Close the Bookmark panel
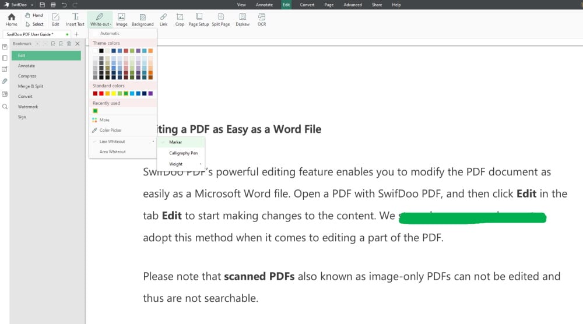This screenshot has width=583, height=324. pyautogui.click(x=78, y=44)
